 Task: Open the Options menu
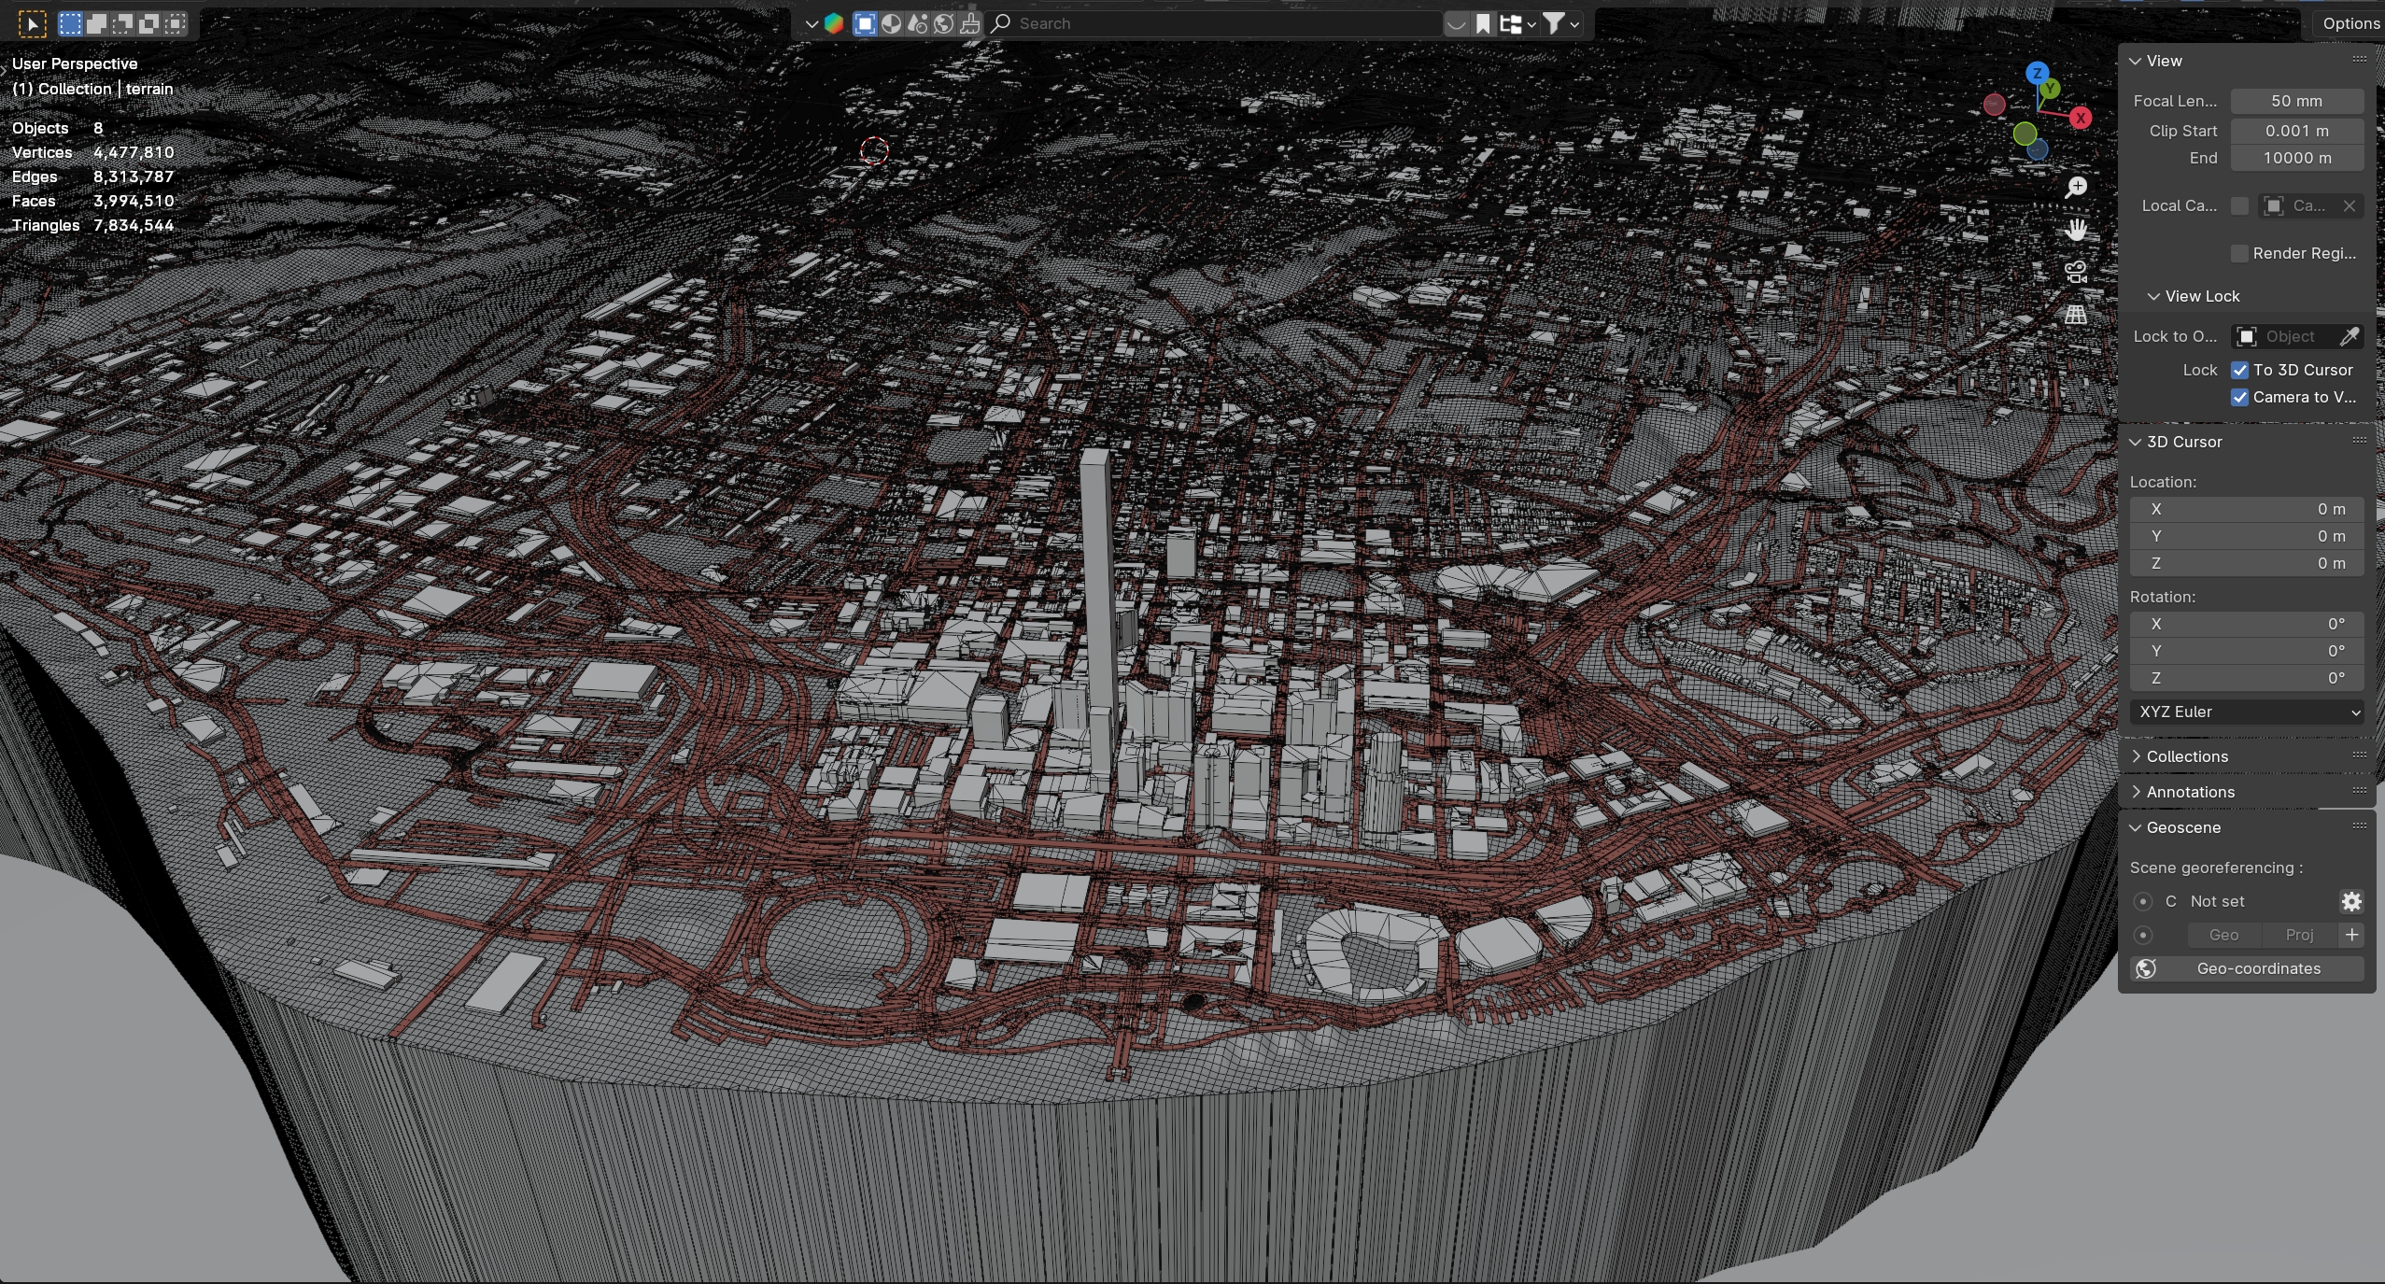[2350, 23]
